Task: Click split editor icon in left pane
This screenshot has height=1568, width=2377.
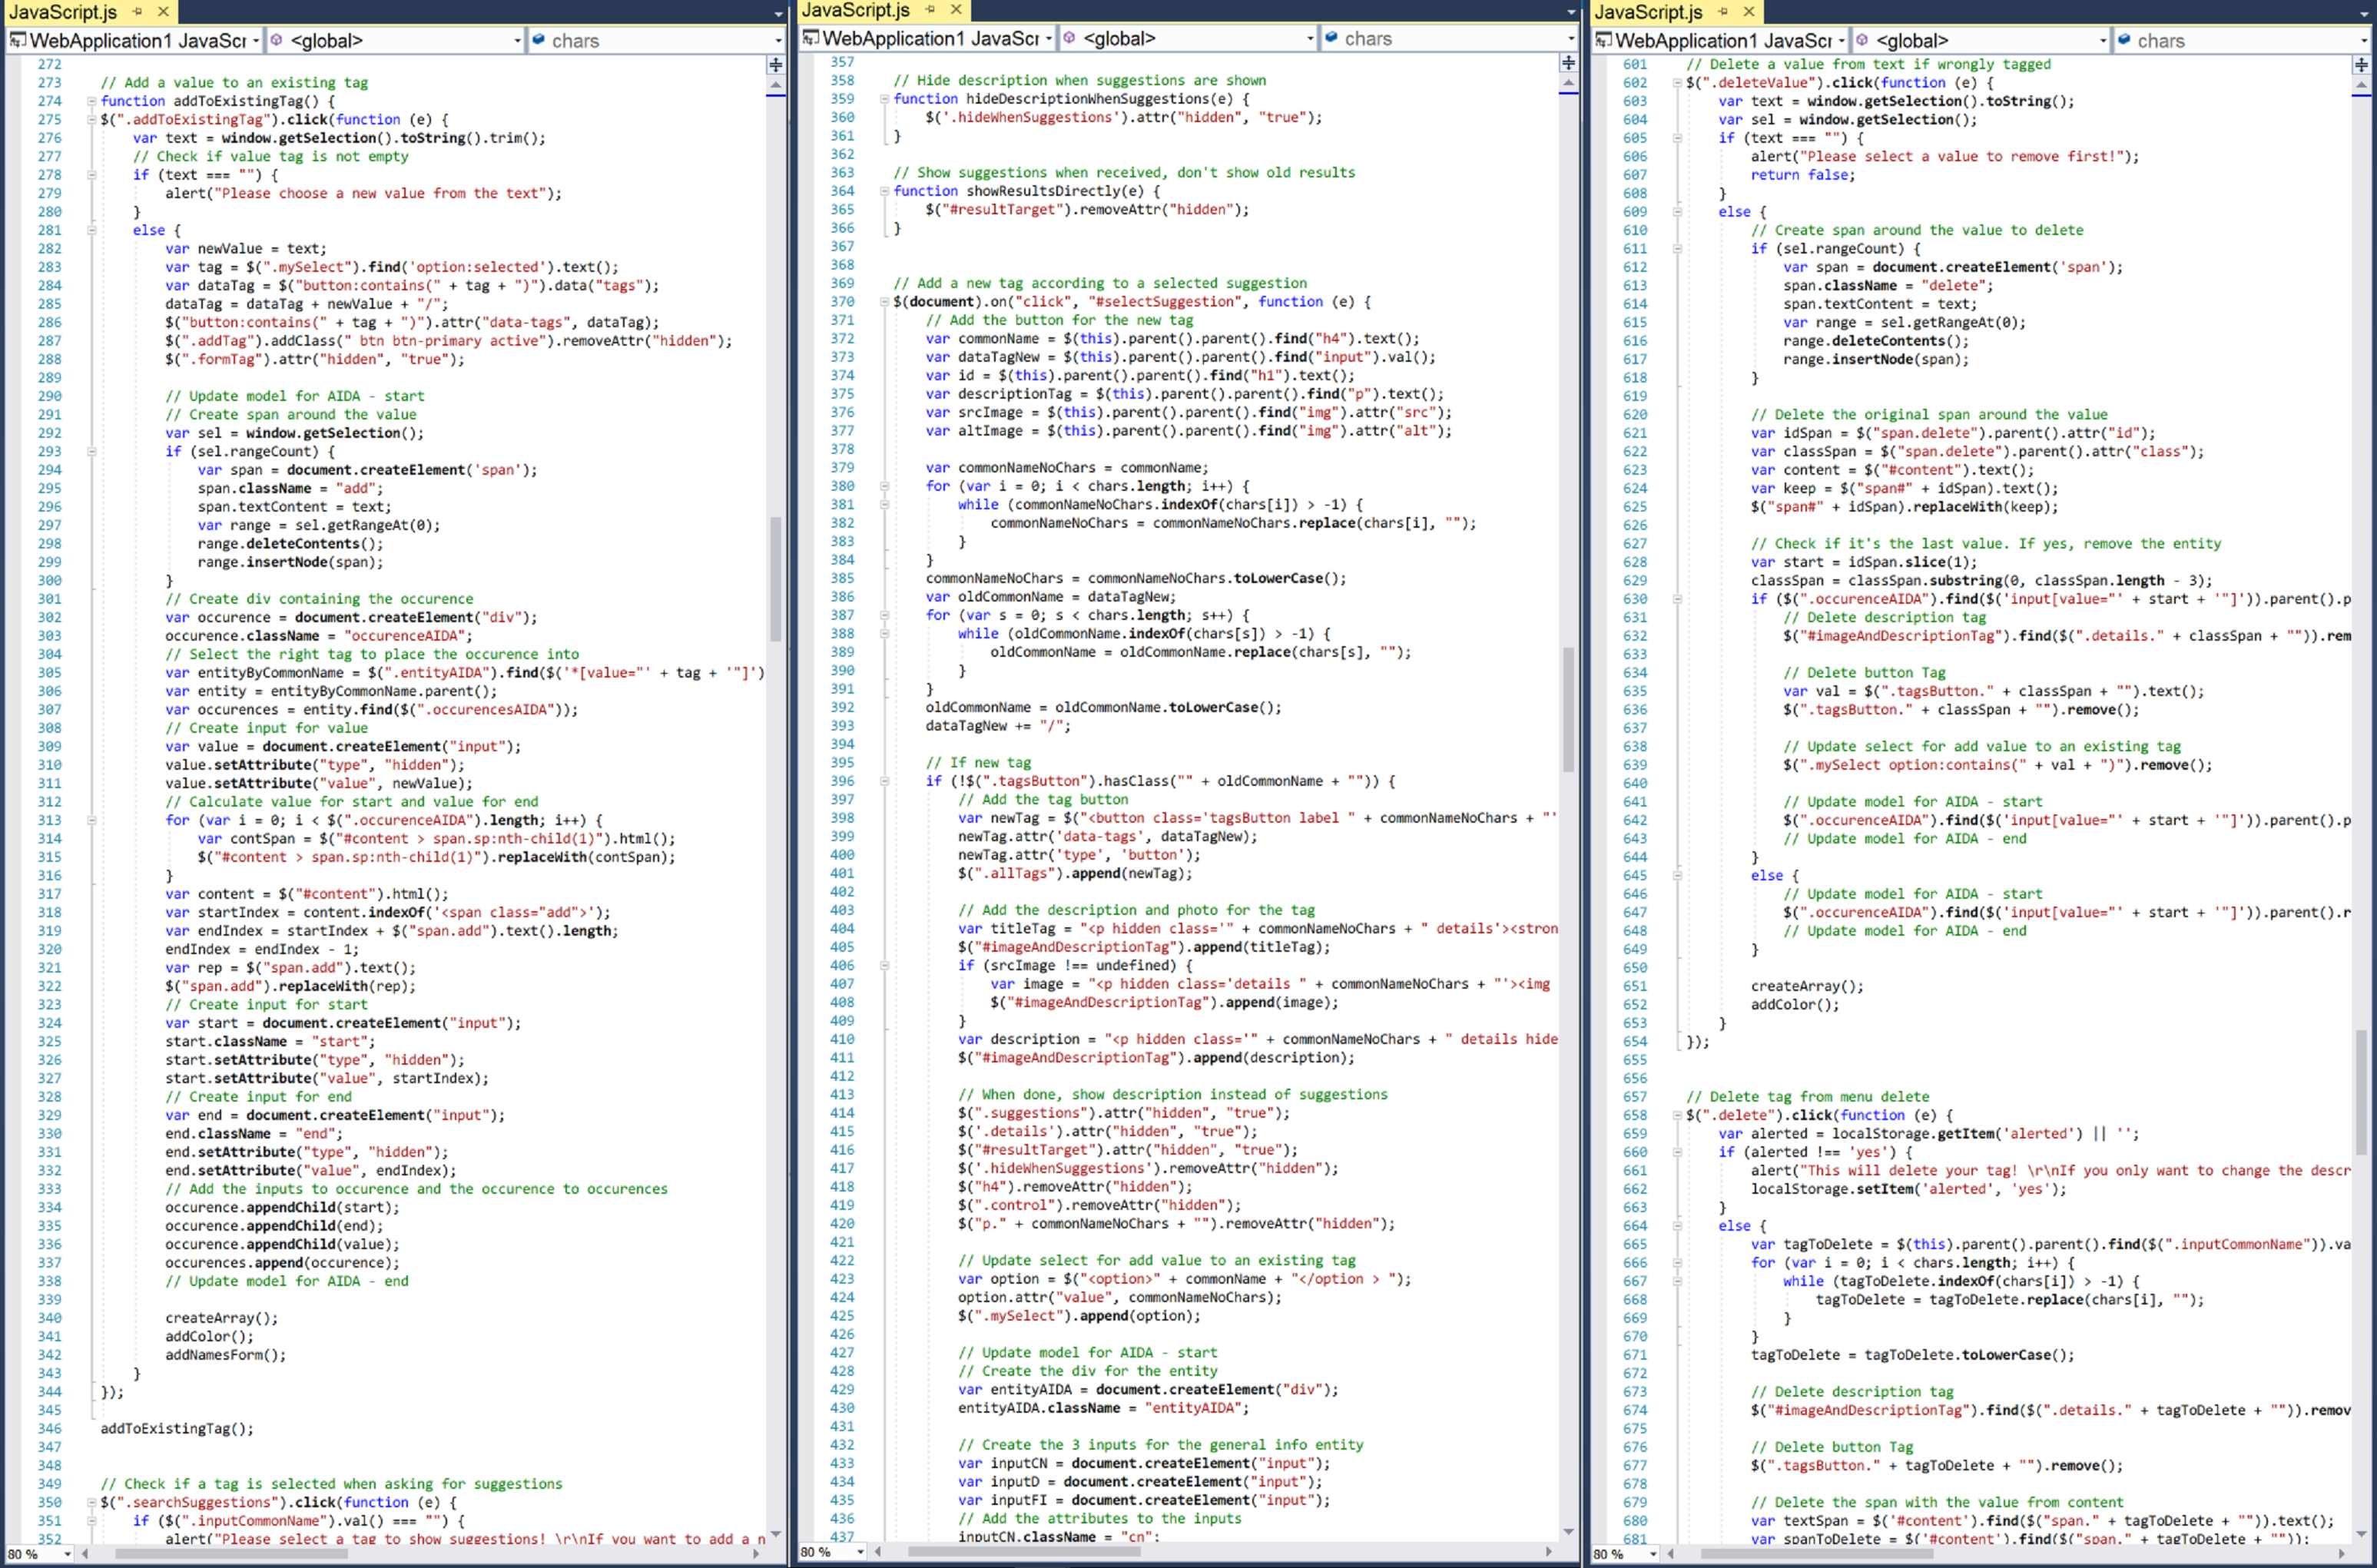Action: pyautogui.click(x=775, y=65)
